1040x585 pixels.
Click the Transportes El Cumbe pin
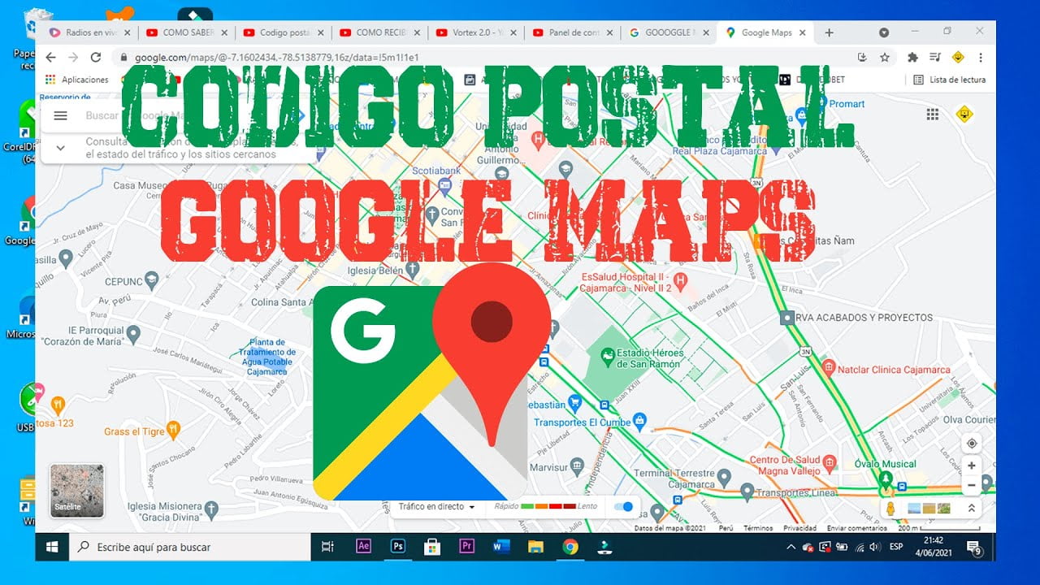pyautogui.click(x=639, y=421)
